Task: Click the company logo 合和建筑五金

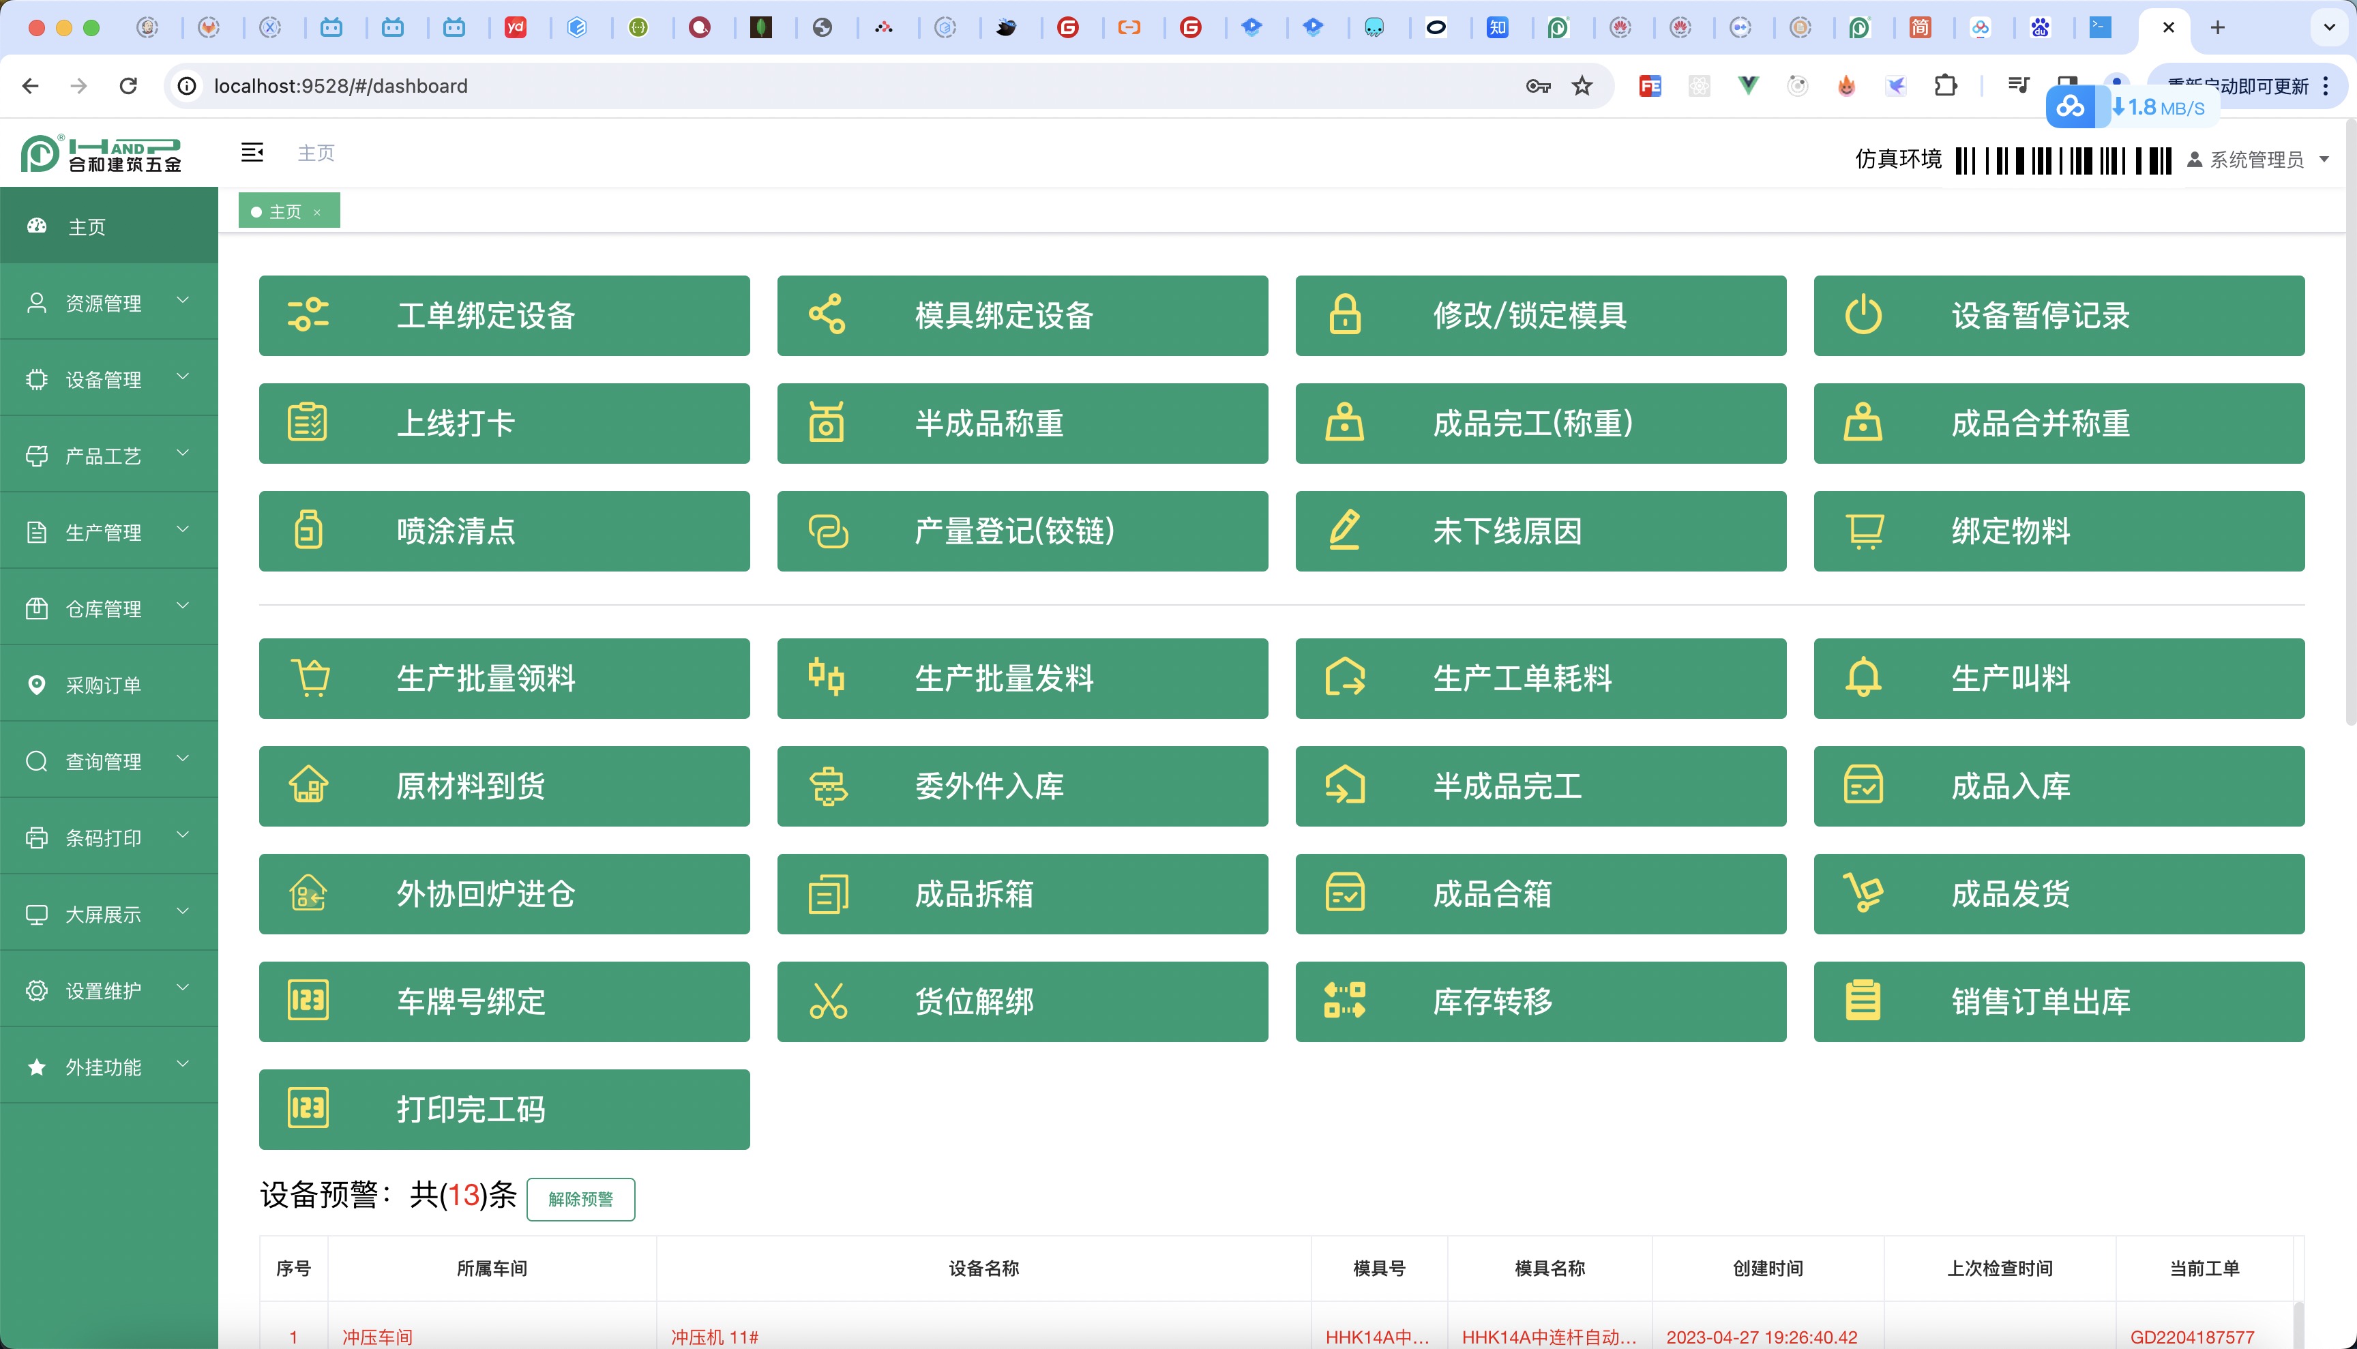Action: click(x=102, y=153)
